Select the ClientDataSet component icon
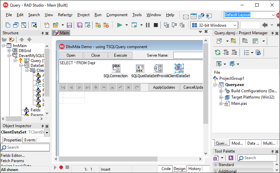 [x=179, y=68]
